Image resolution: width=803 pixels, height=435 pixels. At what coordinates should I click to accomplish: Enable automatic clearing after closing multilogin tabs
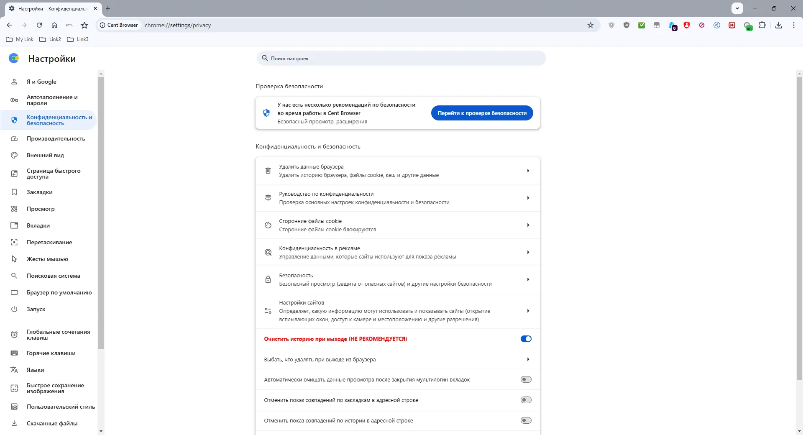526,379
